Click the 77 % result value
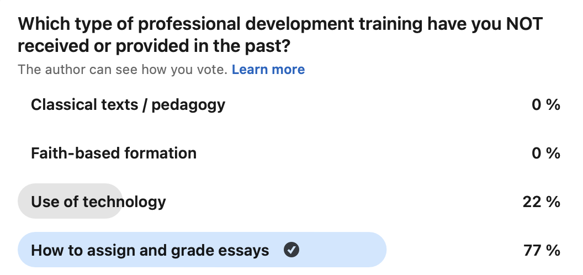The height and width of the screenshot is (275, 583). 542,250
